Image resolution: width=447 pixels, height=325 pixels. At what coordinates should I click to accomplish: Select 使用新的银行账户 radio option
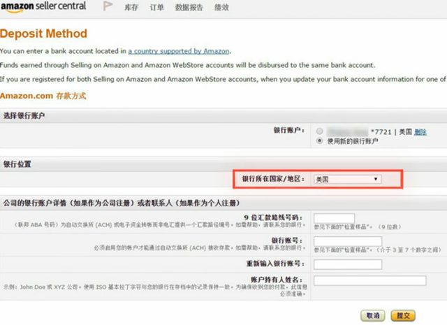[320, 140]
